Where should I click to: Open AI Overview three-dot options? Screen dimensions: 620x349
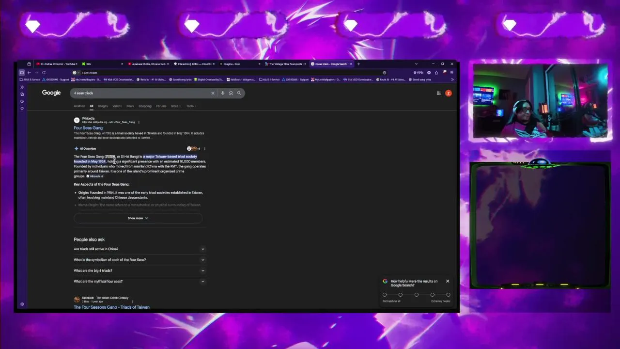coord(204,149)
